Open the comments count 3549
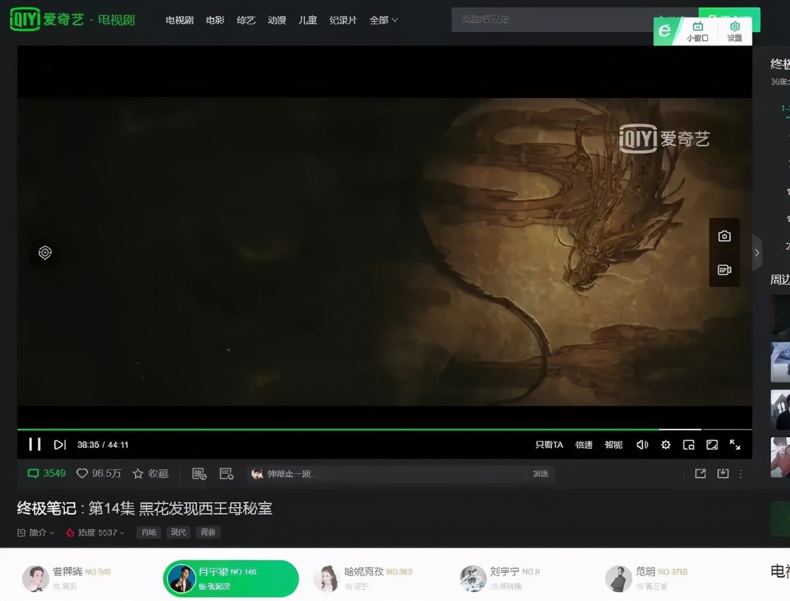 (46, 473)
